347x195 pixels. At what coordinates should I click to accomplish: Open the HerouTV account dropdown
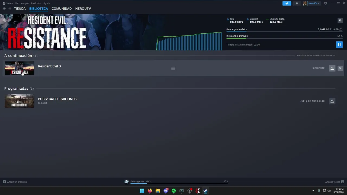coord(314,4)
